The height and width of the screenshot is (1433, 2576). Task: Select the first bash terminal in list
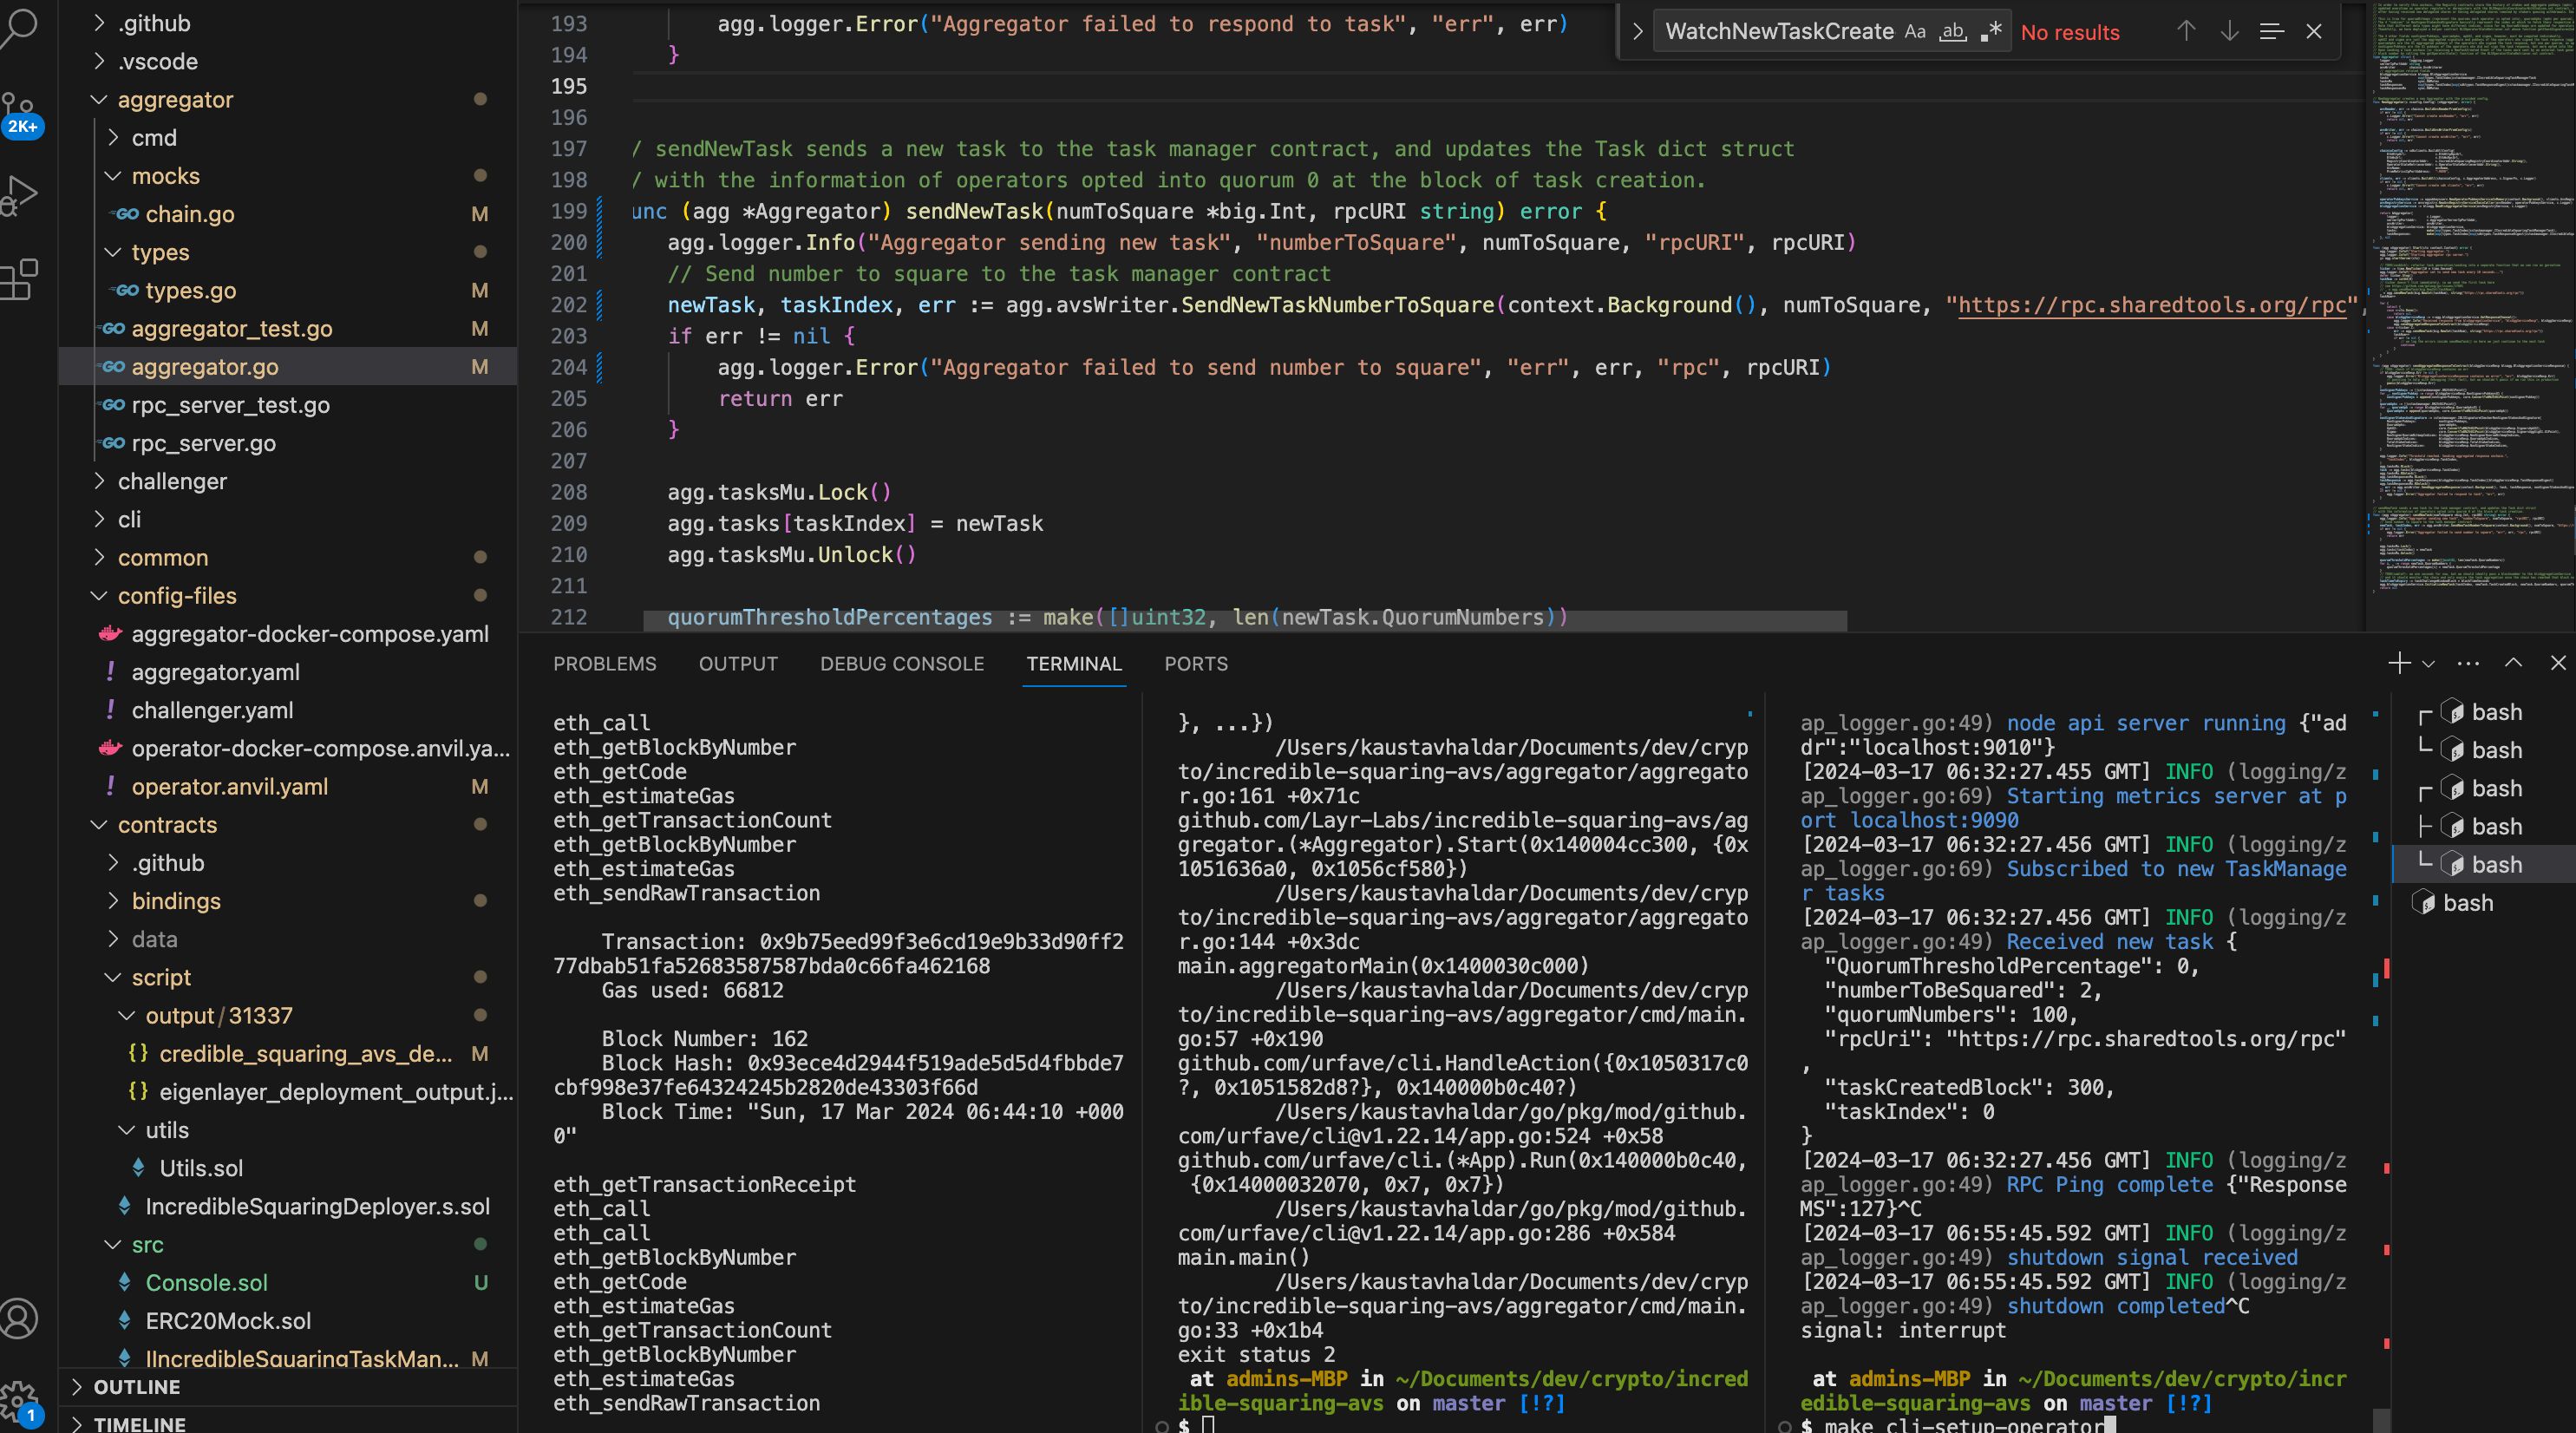coord(2484,712)
